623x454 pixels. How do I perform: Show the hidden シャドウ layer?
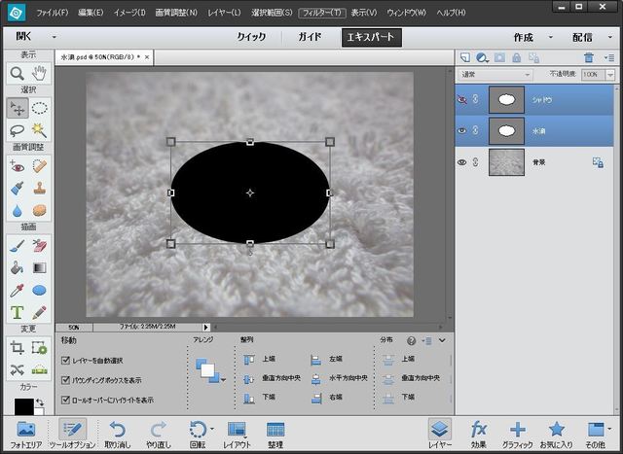(461, 98)
